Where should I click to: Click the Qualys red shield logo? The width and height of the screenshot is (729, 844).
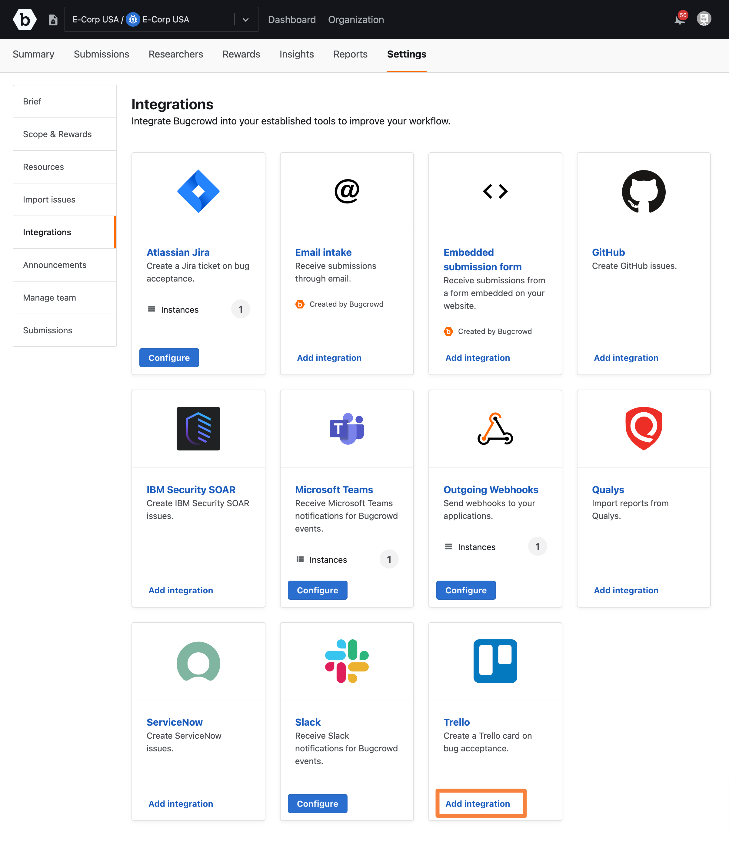point(644,429)
